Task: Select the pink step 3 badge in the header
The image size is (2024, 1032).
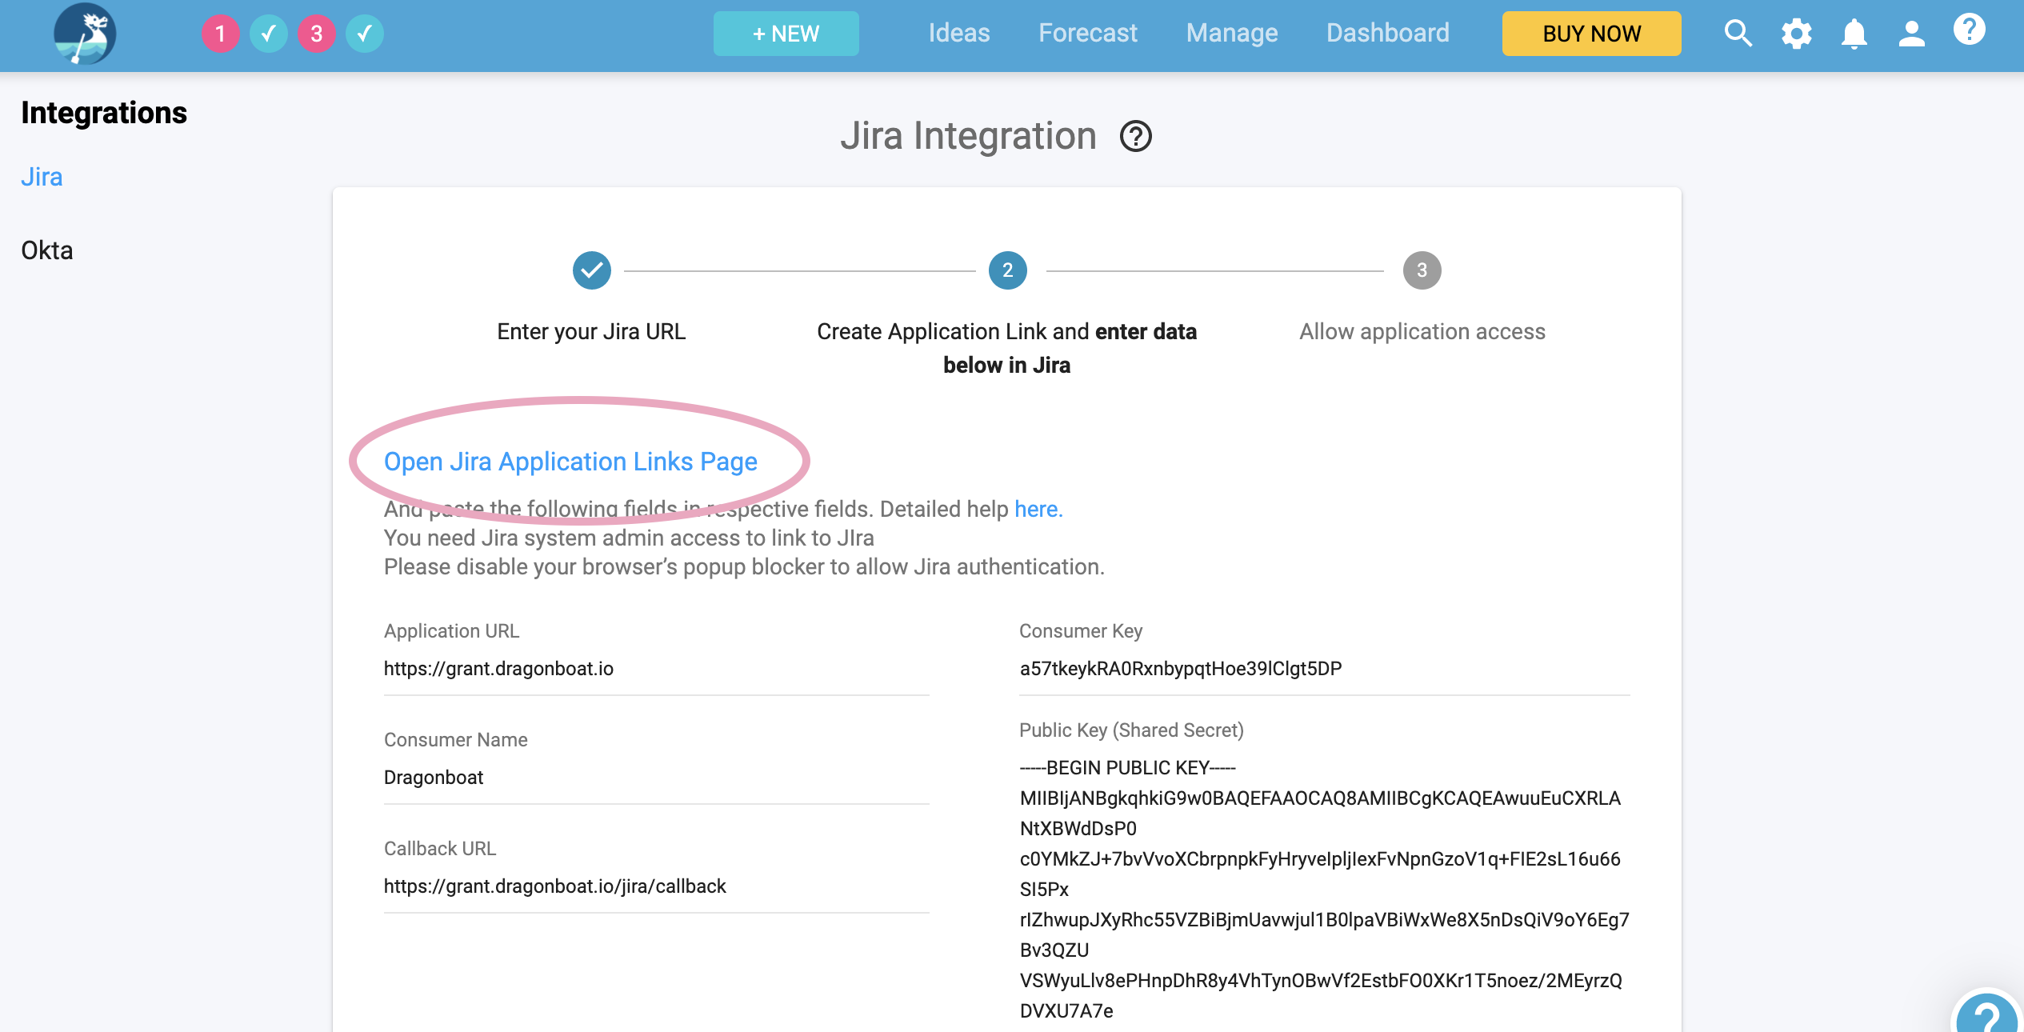Action: tap(317, 34)
